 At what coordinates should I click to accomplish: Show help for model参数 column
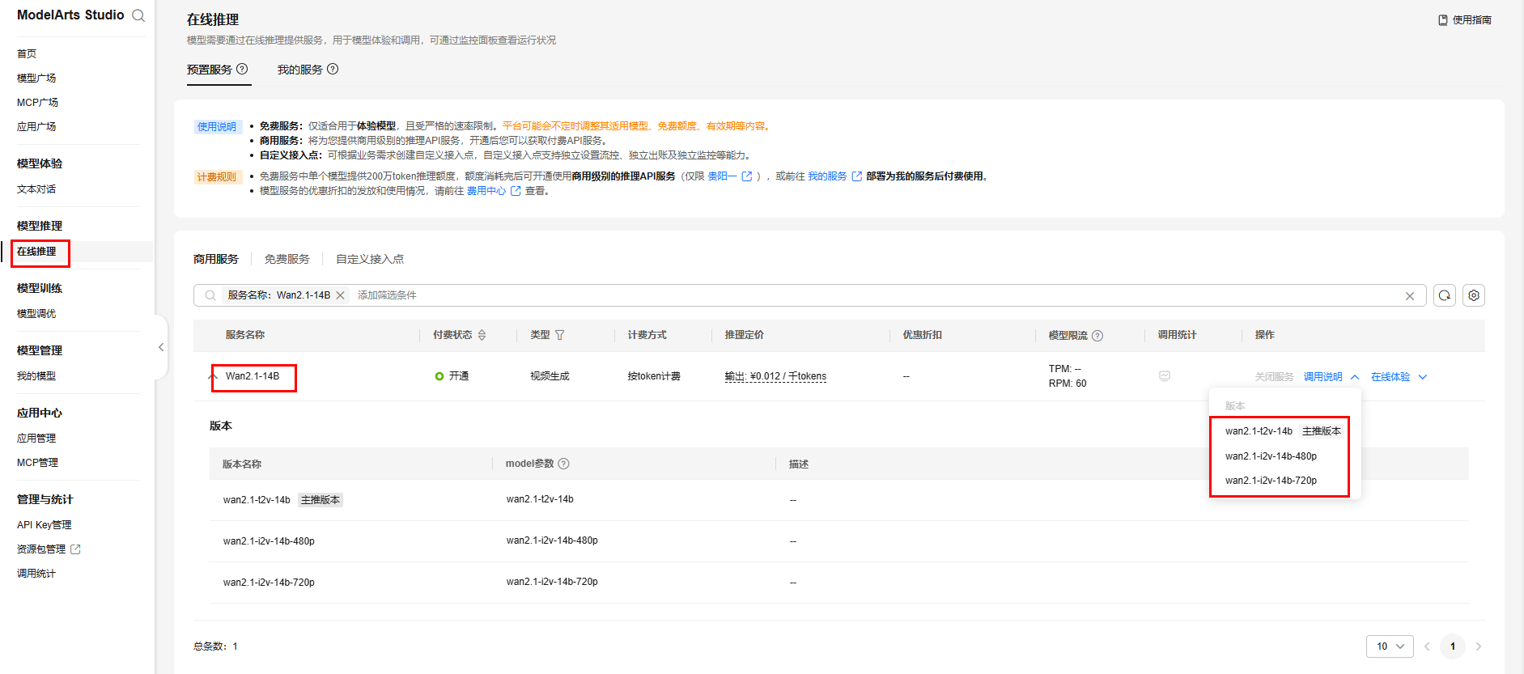click(x=564, y=464)
